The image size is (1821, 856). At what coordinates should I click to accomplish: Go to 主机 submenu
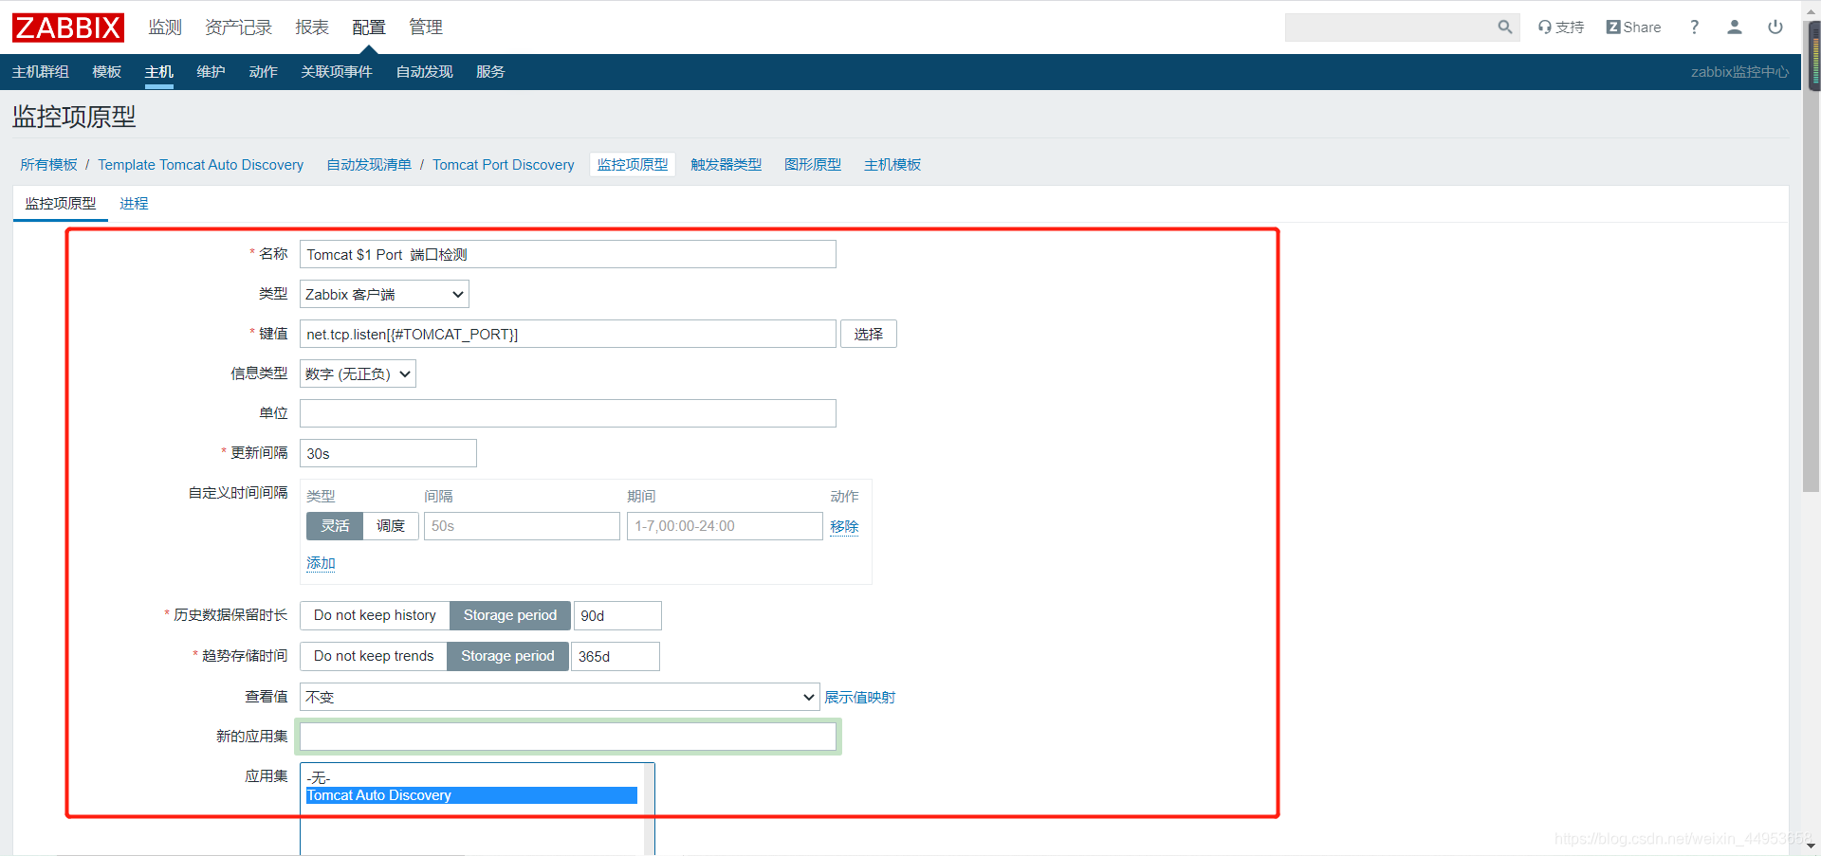[x=159, y=72]
